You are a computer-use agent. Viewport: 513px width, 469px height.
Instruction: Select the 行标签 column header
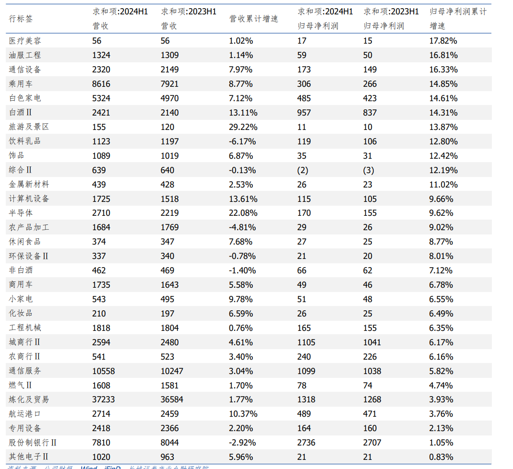pos(21,19)
